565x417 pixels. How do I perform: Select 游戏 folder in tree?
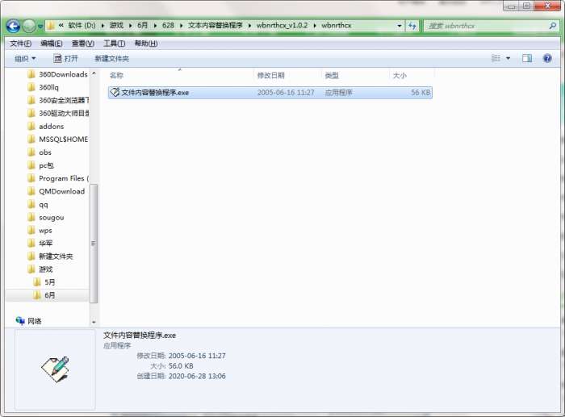[45, 269]
